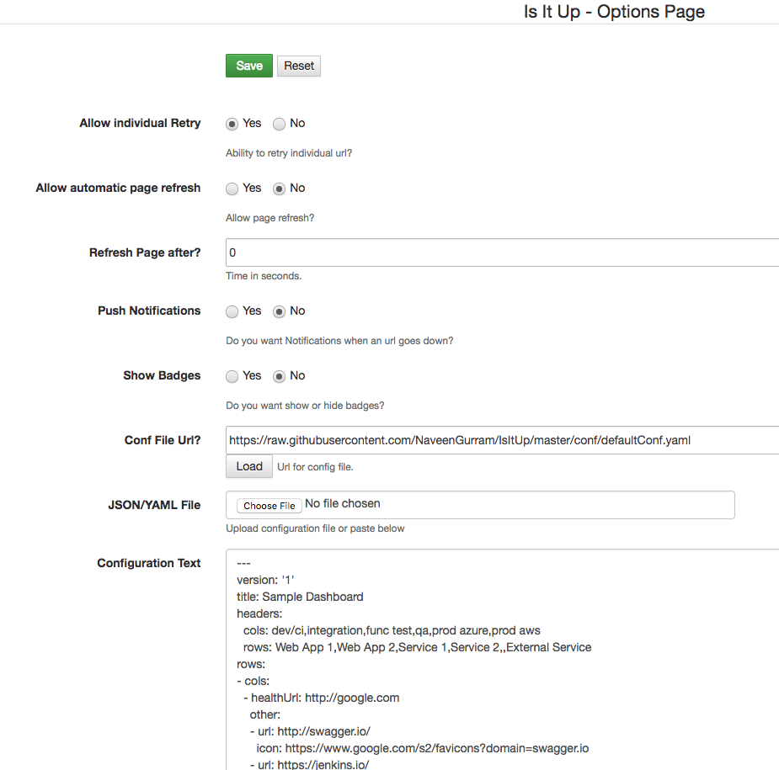Select Yes for Allow automatic page refresh
The width and height of the screenshot is (779, 770).
(232, 189)
